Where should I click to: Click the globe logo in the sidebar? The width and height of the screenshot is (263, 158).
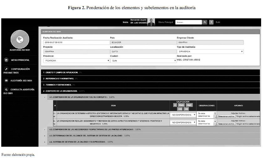tap(18, 39)
